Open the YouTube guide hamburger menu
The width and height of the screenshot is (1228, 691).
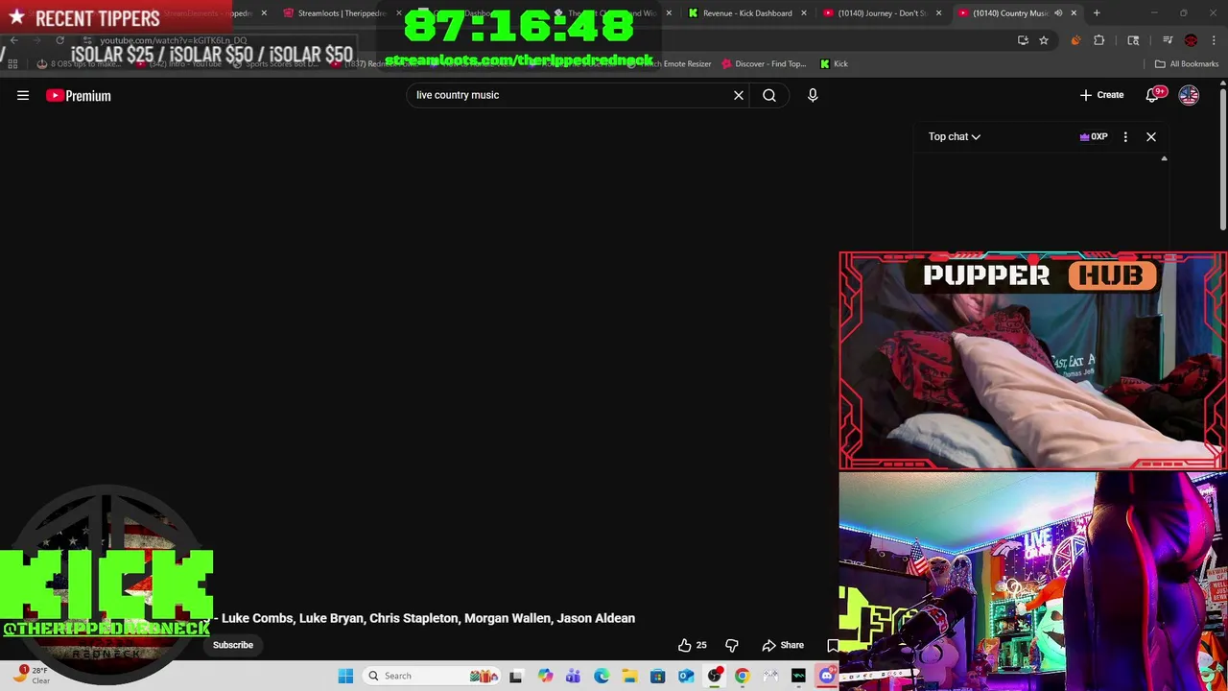[x=23, y=95]
